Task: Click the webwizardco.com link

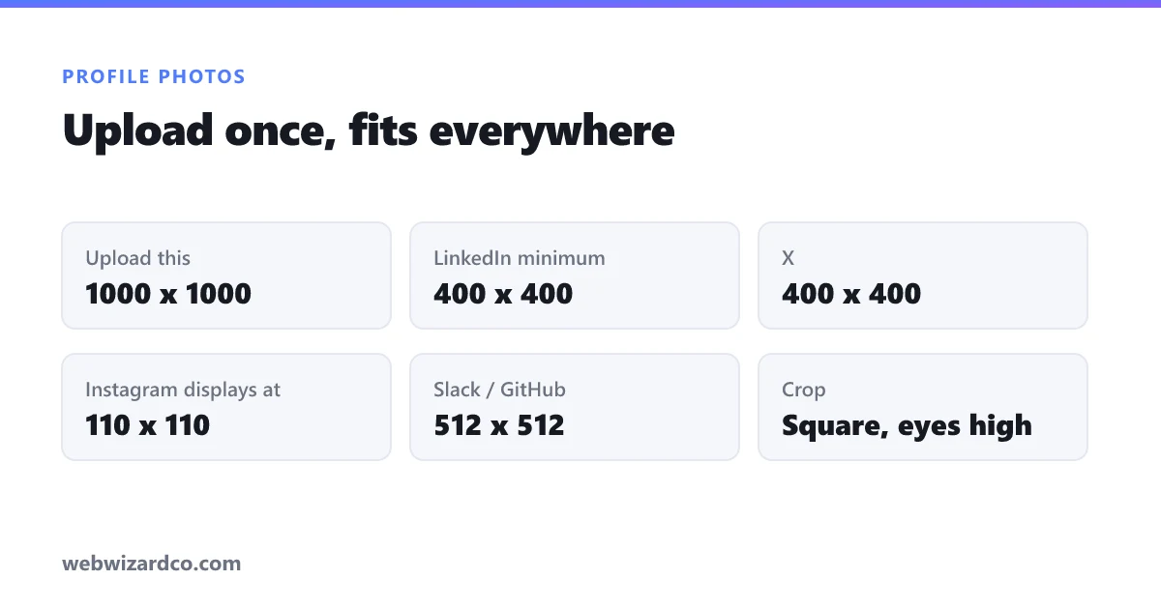Action: [x=152, y=563]
